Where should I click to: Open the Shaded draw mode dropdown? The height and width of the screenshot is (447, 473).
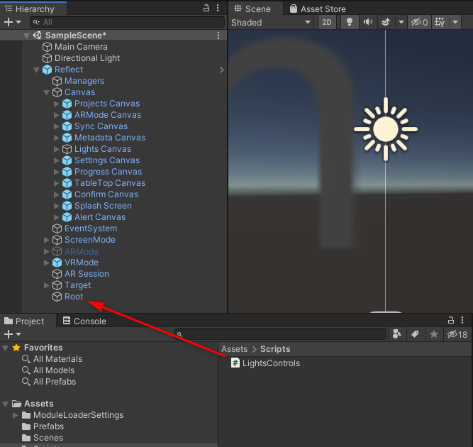[x=271, y=23]
